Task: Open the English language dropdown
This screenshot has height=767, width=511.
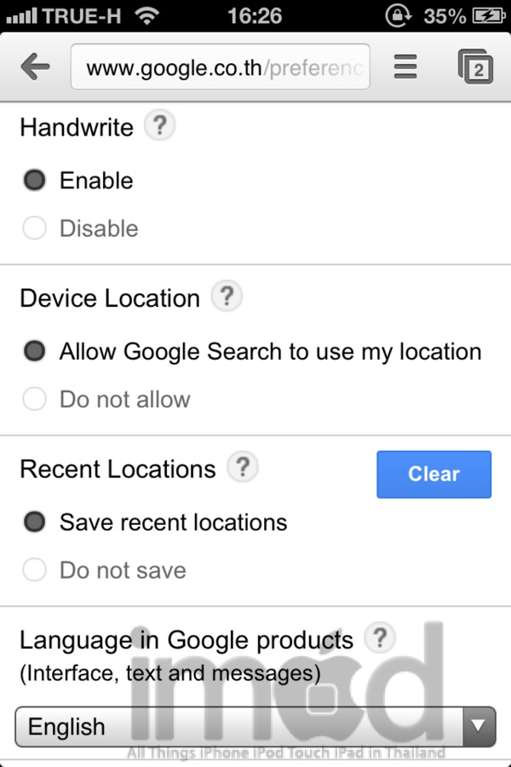Action: click(238, 727)
